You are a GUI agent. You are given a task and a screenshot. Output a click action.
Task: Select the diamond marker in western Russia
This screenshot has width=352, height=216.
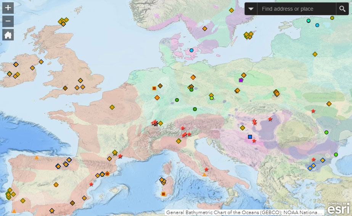pyautogui.click(x=315, y=54)
